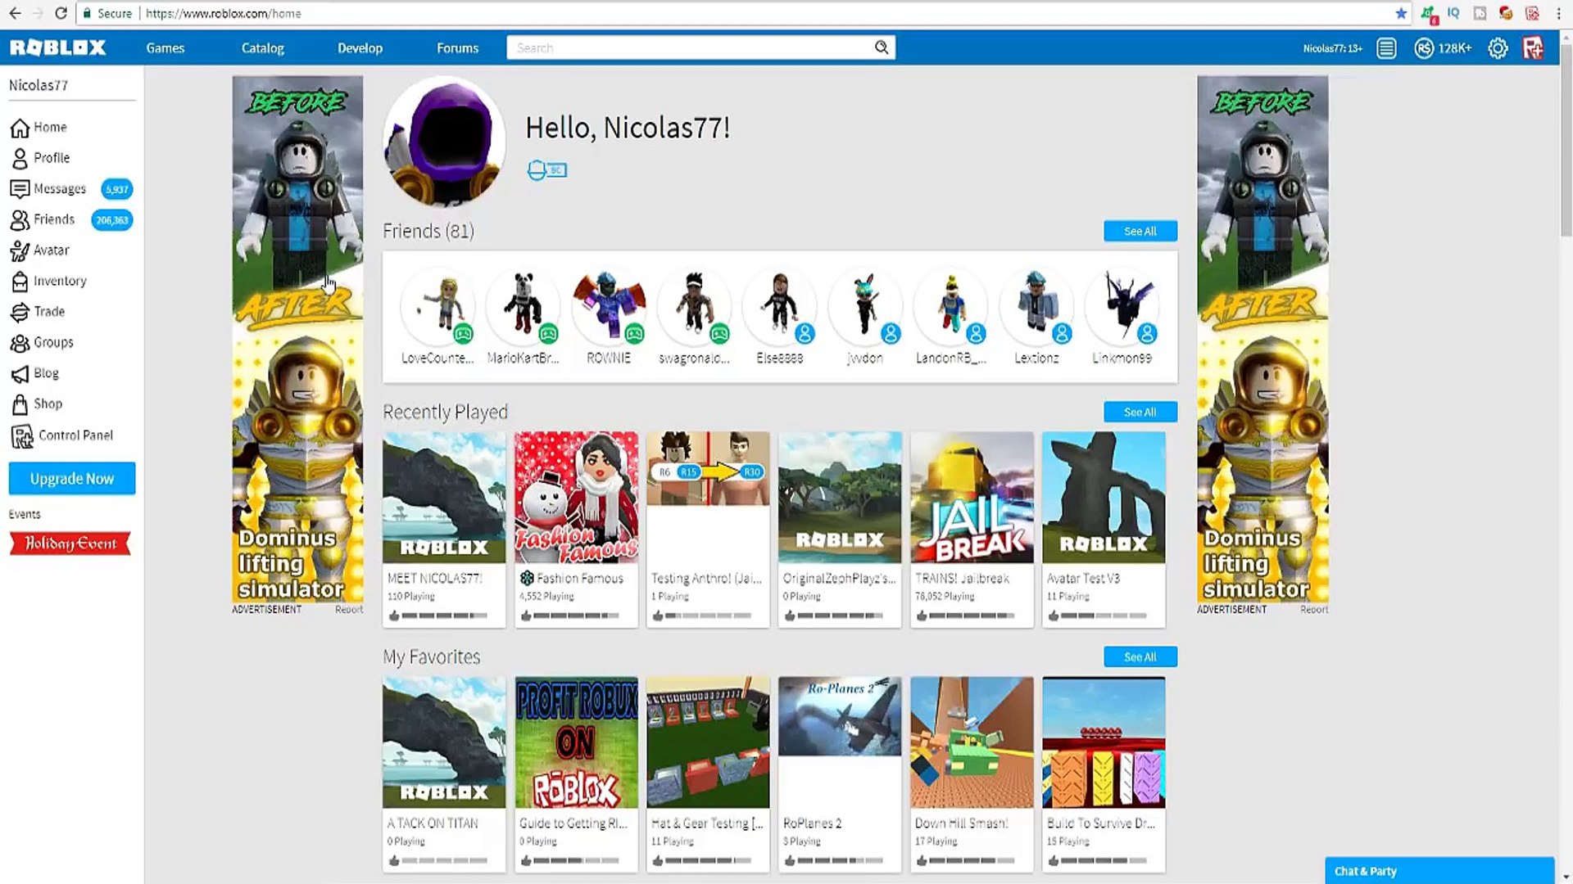
Task: Open the Holiday Event banner link
Action: click(x=70, y=543)
